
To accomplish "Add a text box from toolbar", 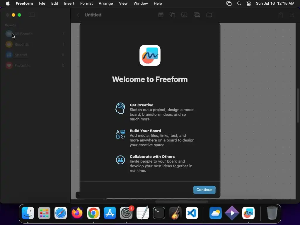I will (x=184, y=15).
